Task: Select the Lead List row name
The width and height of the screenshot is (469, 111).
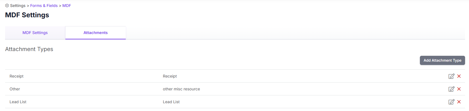Action: coord(18,102)
